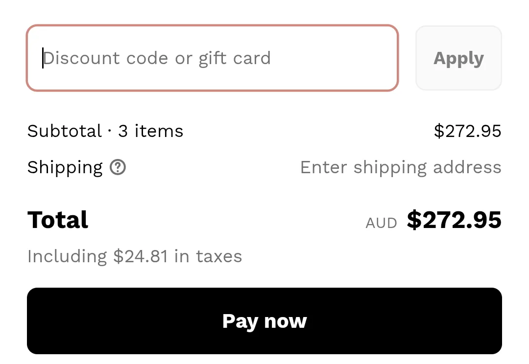Click the Shipping label text
Image resolution: width=529 pixels, height=364 pixels.
(65, 167)
